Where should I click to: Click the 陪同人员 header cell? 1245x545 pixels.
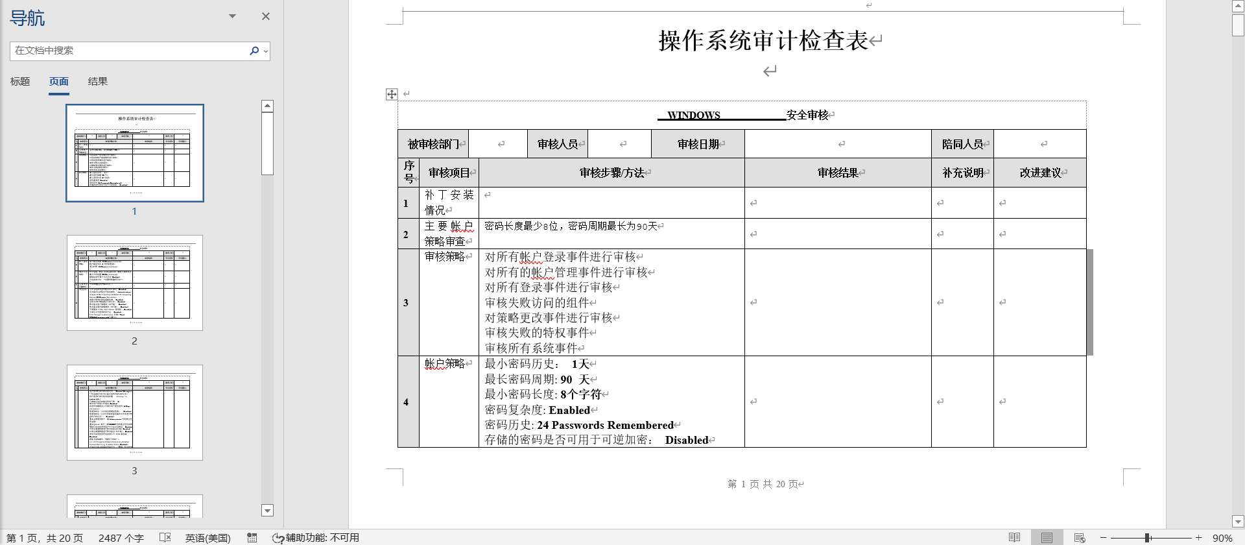(x=962, y=144)
